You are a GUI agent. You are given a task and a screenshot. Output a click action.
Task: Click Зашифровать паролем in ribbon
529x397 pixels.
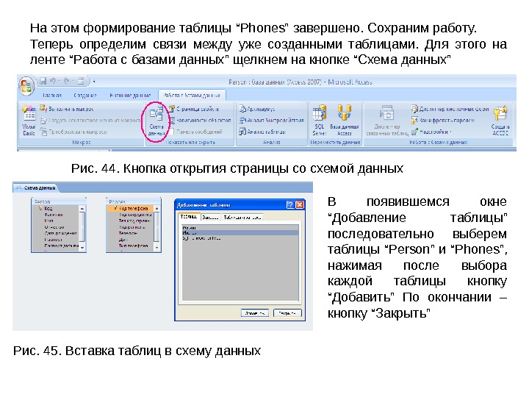442,120
